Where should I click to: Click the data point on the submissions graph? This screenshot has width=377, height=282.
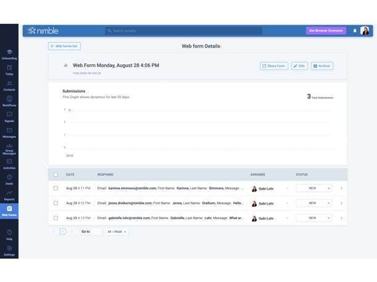pyautogui.click(x=70, y=110)
